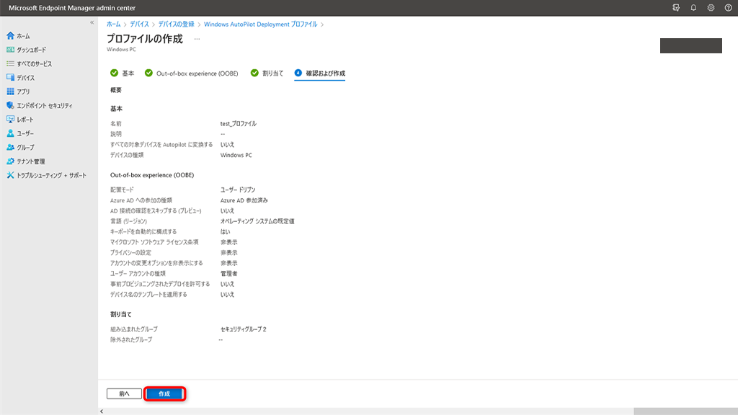
Task: Go to the 割り当て step tab
Action: tap(267, 73)
